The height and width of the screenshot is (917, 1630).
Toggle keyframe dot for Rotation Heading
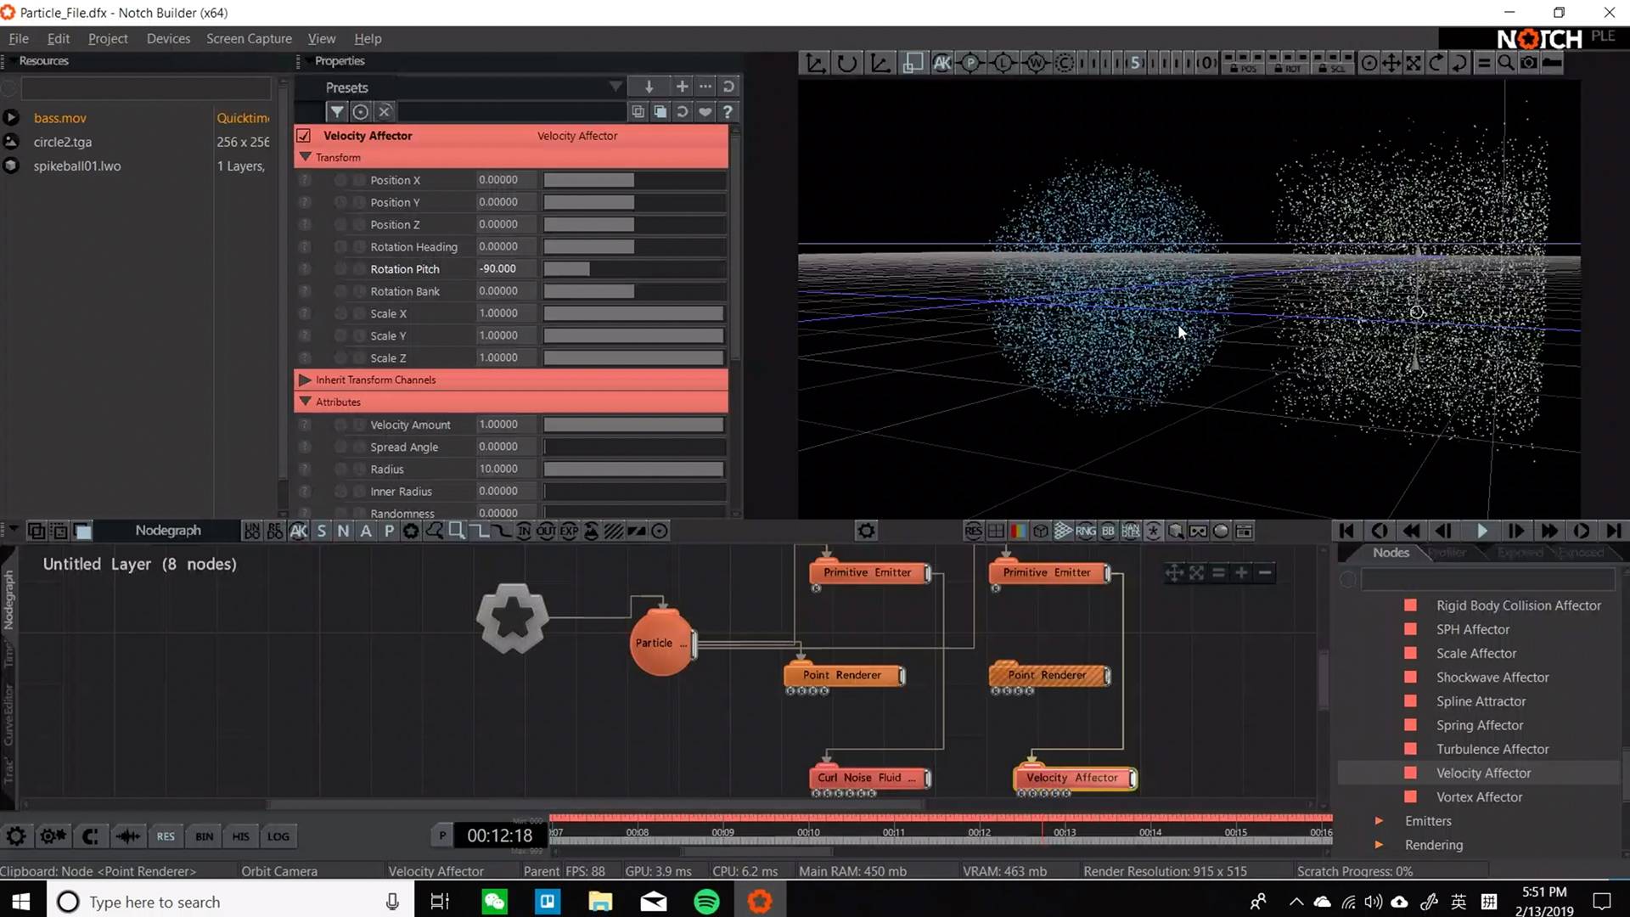coord(340,247)
